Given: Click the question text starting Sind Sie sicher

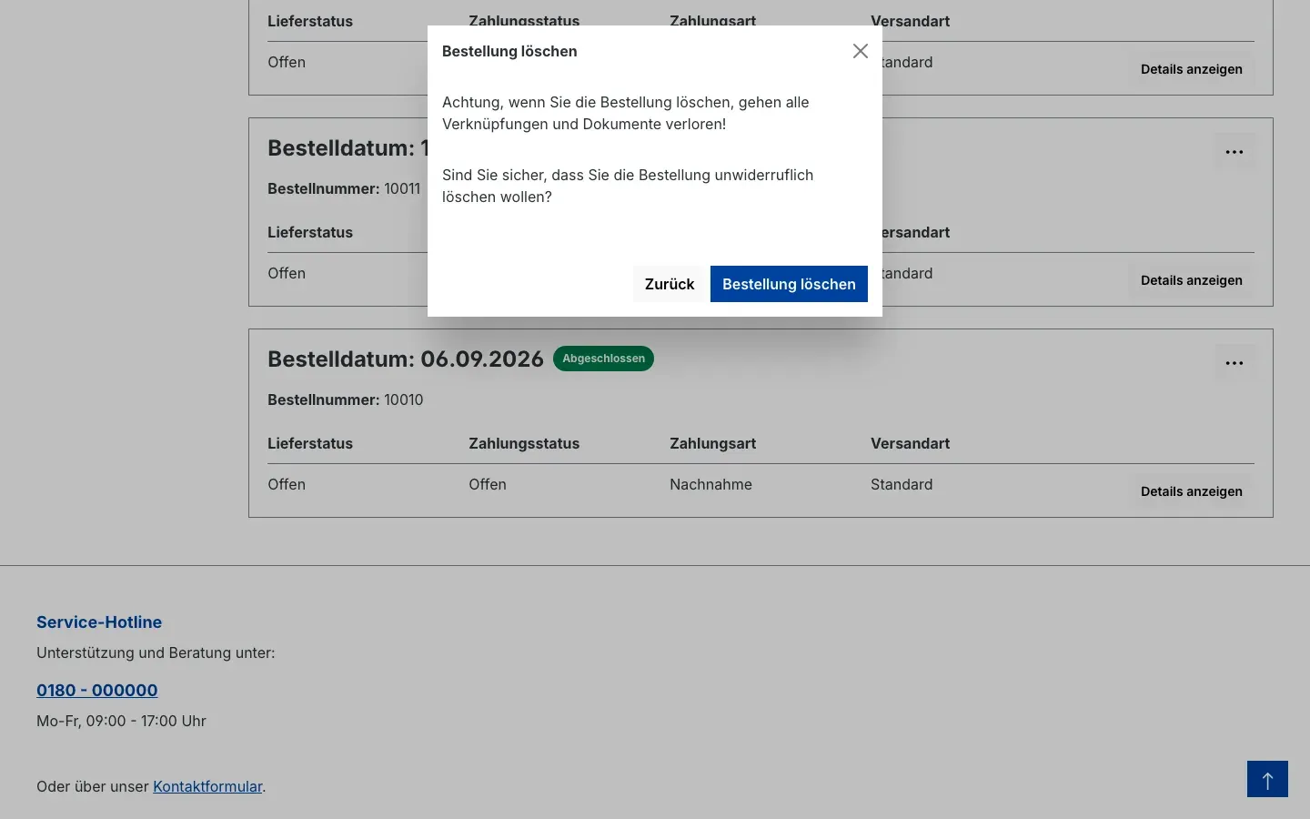Looking at the screenshot, I should [x=628, y=186].
